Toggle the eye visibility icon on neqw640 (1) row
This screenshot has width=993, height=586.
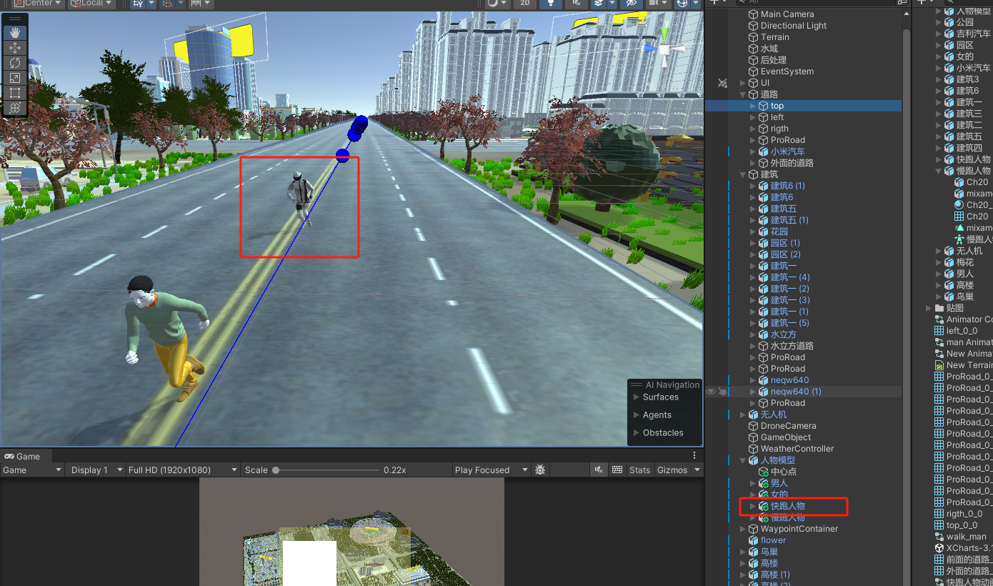(x=711, y=392)
